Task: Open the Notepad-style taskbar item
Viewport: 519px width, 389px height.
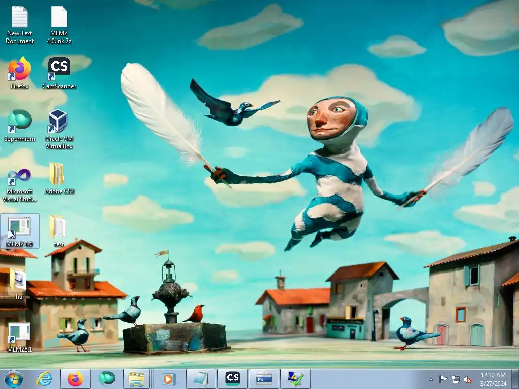Action: (x=201, y=379)
